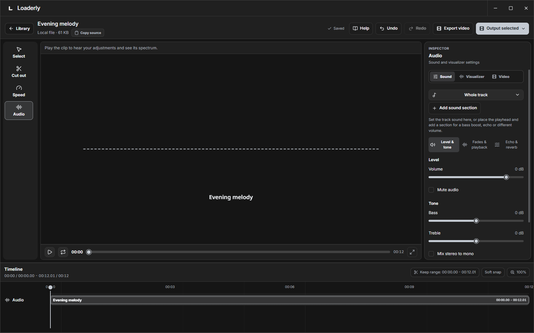The width and height of the screenshot is (534, 333).
Task: Click Keep range scissors button
Action: pyautogui.click(x=445, y=272)
